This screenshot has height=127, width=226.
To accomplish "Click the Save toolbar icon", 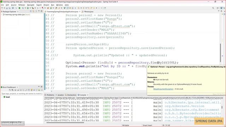I will (7, 8).
